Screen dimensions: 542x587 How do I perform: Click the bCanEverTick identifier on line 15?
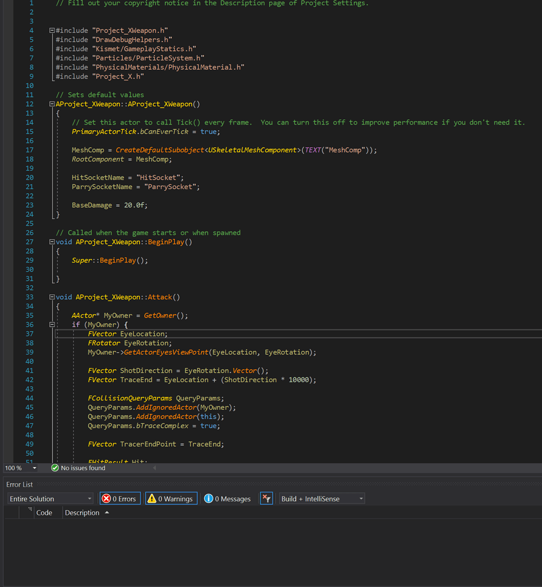click(164, 131)
